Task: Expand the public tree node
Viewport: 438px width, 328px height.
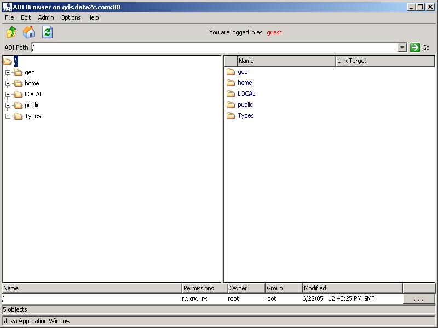Action: tap(8, 105)
